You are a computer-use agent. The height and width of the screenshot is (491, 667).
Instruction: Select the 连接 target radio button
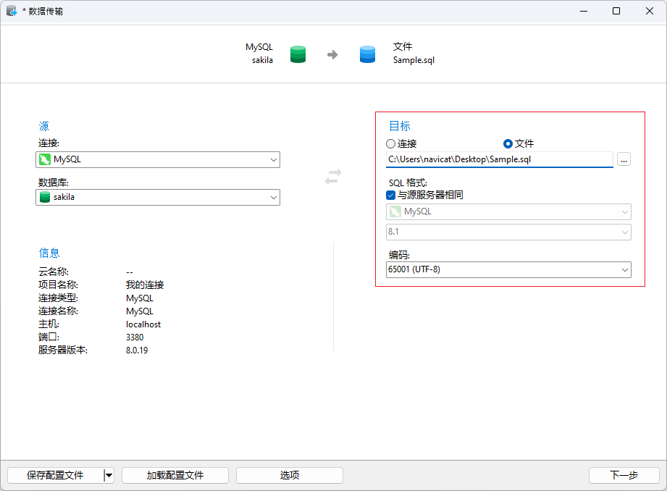pyautogui.click(x=390, y=144)
